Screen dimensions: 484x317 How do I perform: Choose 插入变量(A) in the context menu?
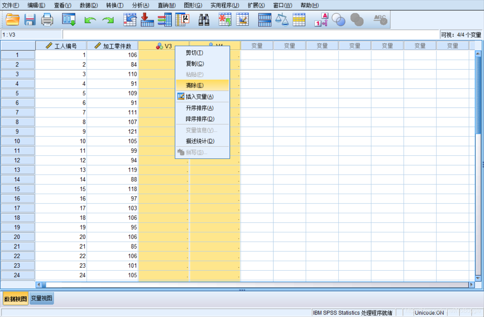pos(202,97)
